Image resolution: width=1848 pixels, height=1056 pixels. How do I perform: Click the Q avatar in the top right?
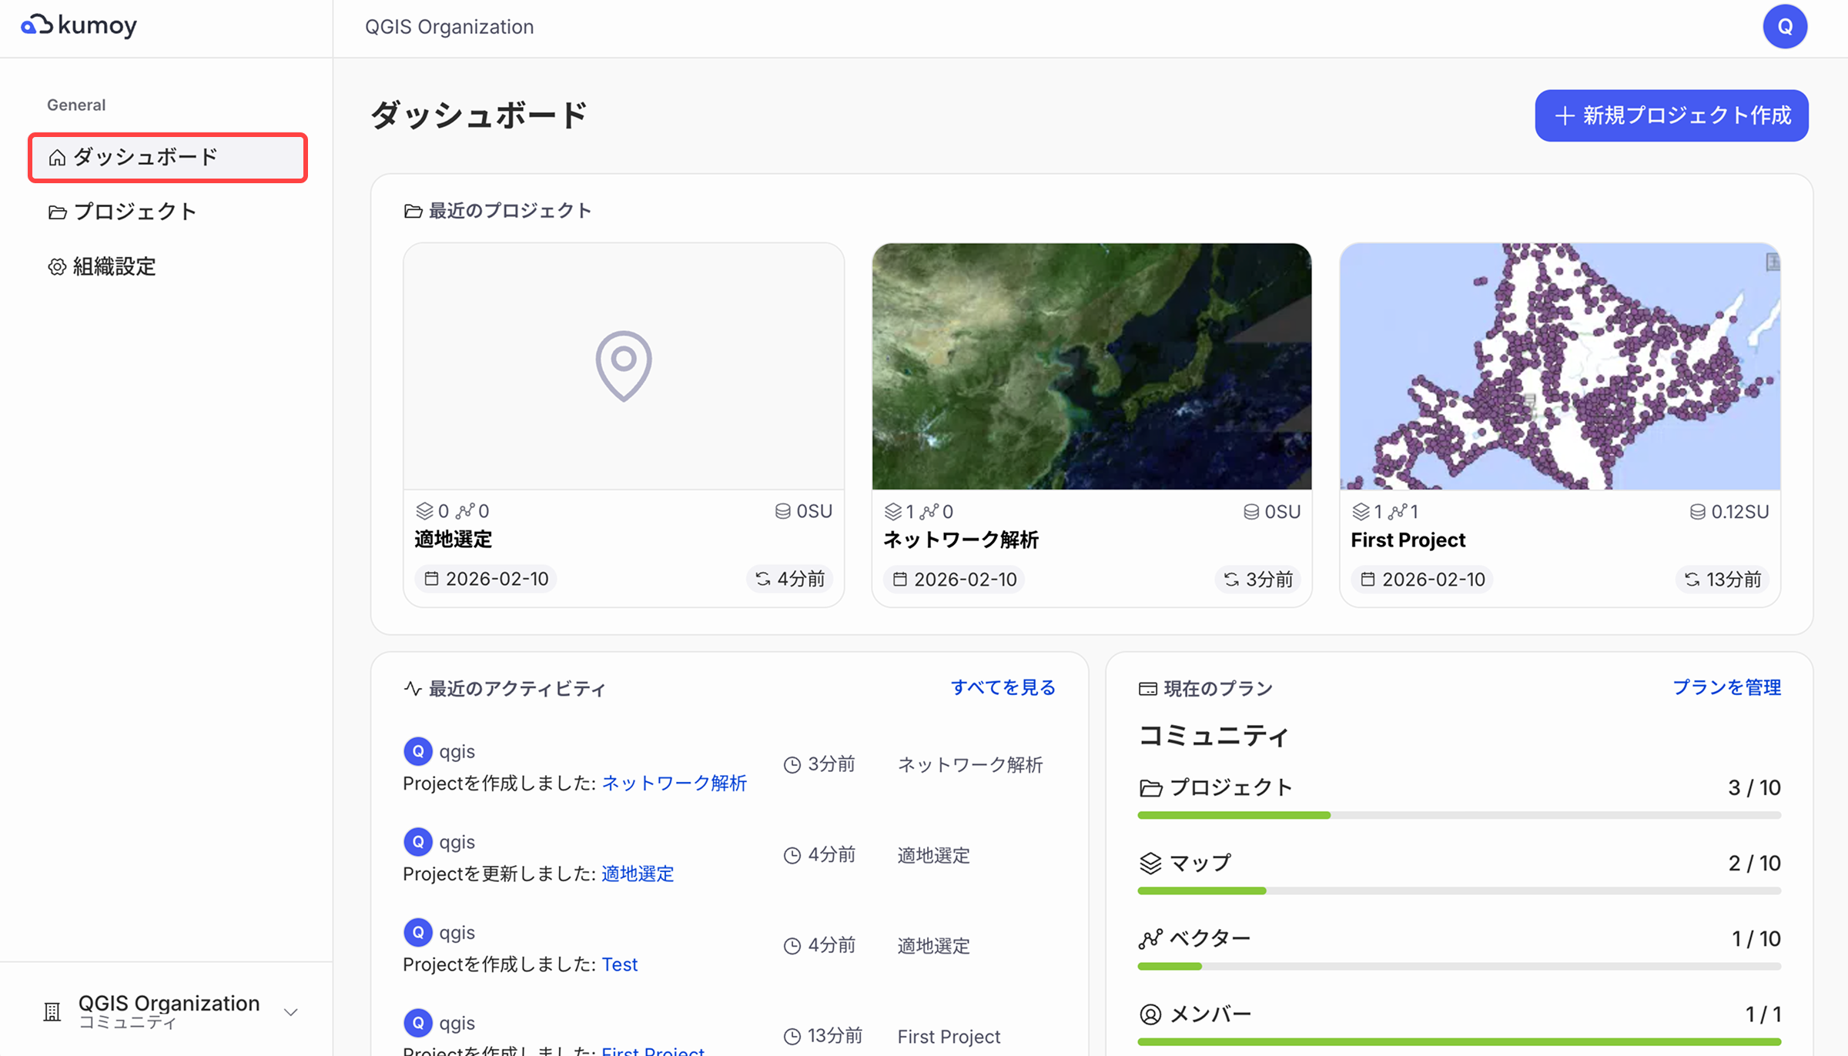pyautogui.click(x=1785, y=25)
